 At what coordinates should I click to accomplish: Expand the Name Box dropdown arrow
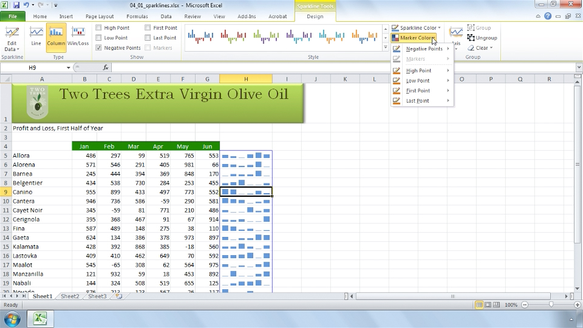[x=69, y=67]
